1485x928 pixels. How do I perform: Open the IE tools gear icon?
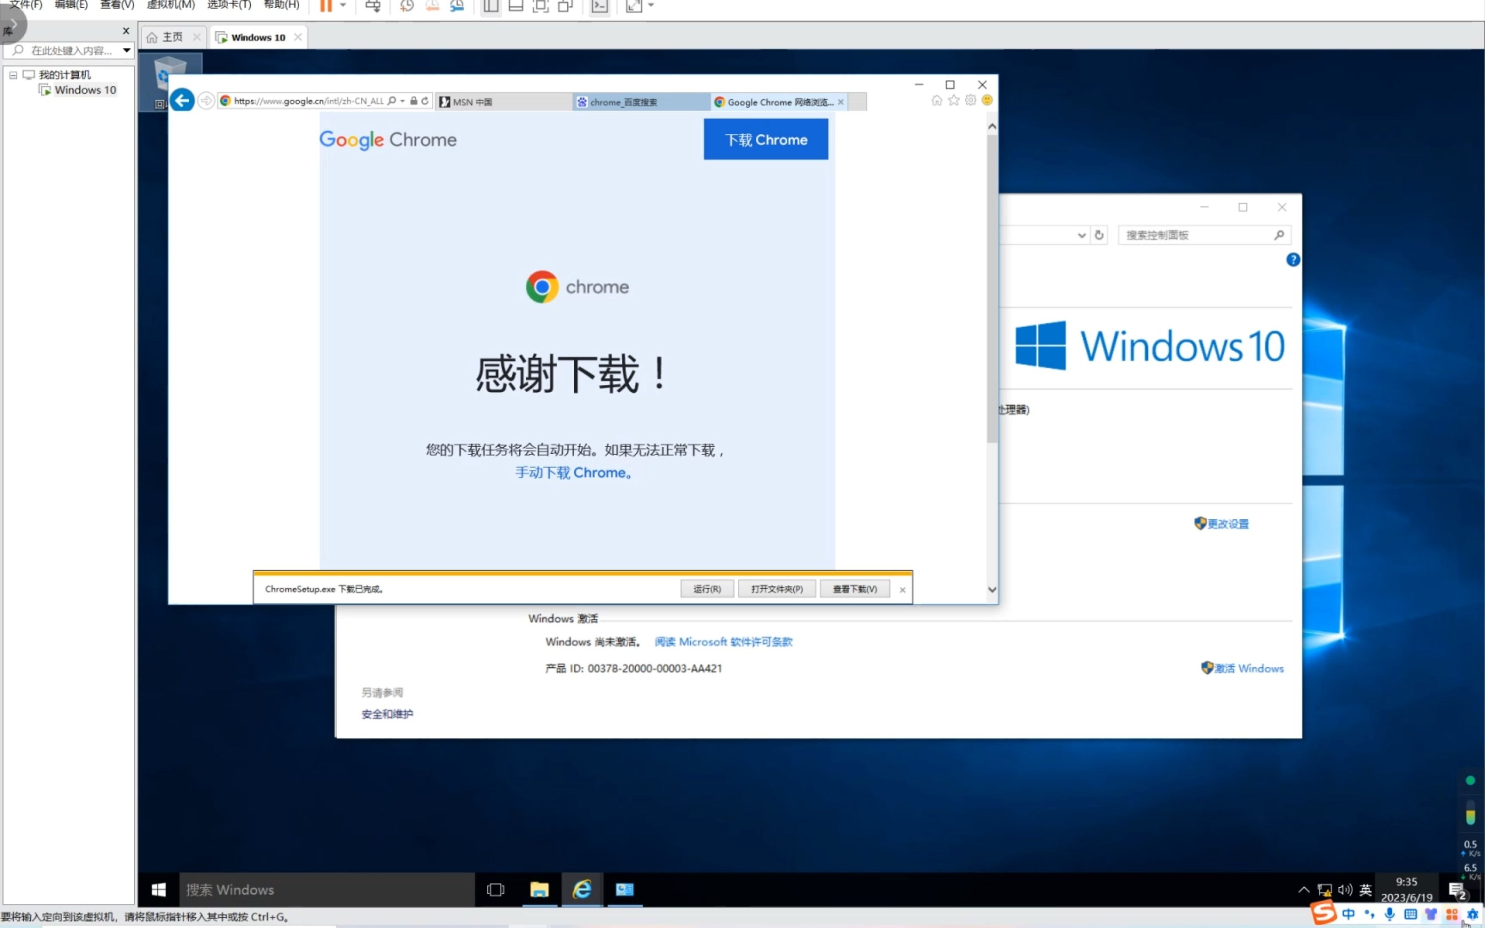click(x=970, y=100)
